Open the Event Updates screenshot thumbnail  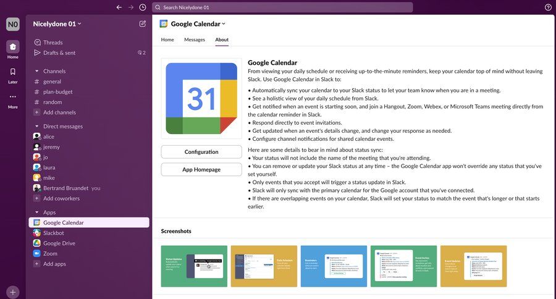coord(473,266)
